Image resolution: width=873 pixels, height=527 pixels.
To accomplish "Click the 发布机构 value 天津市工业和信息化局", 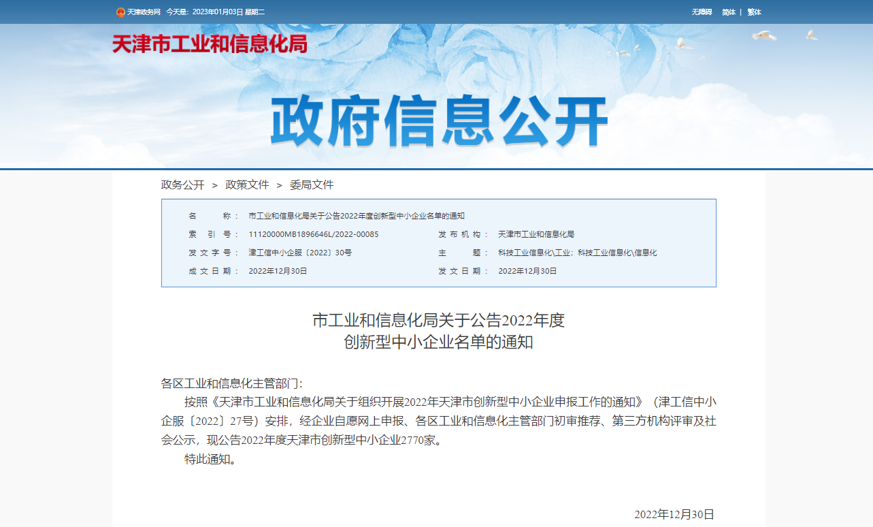I will (x=536, y=234).
